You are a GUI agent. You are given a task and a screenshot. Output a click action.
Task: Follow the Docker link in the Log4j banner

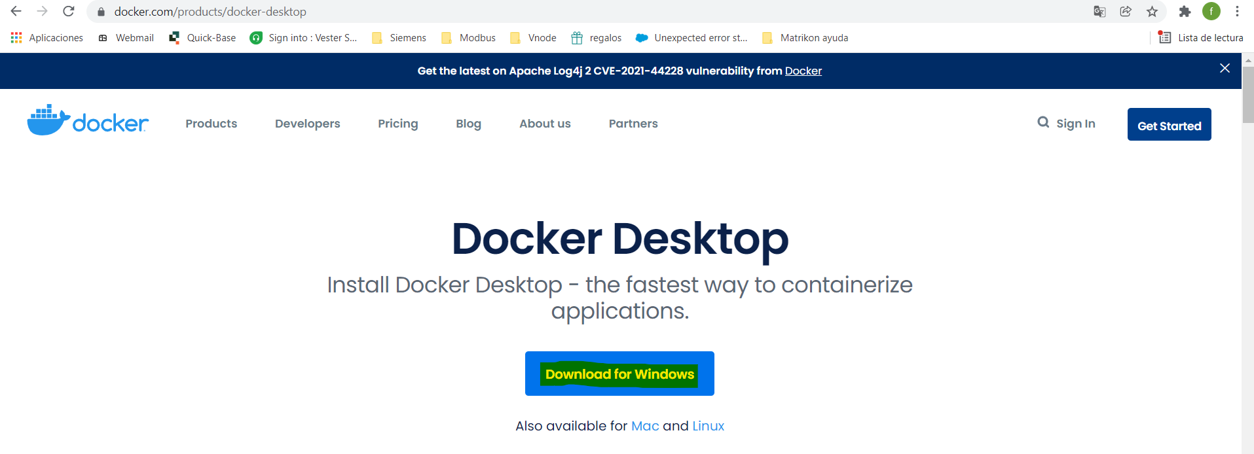point(803,71)
